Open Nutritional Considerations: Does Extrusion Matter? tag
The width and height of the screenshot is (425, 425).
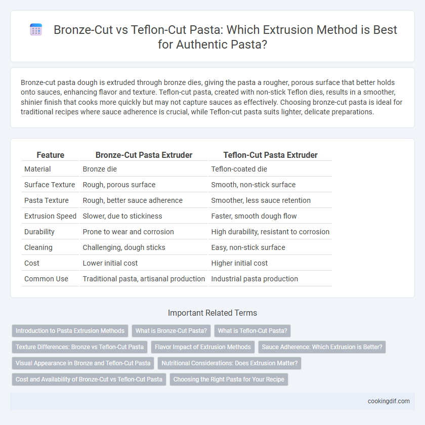pos(230,363)
